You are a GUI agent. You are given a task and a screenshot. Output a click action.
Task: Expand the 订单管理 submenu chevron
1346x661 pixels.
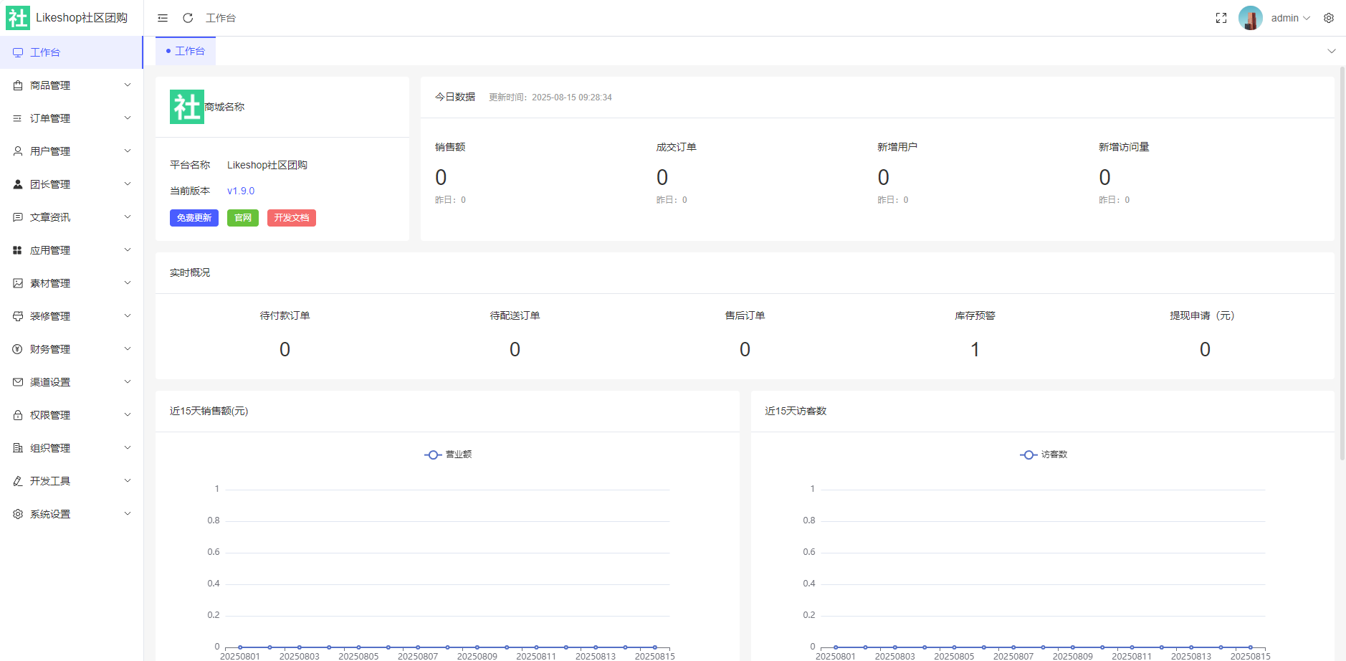click(128, 118)
